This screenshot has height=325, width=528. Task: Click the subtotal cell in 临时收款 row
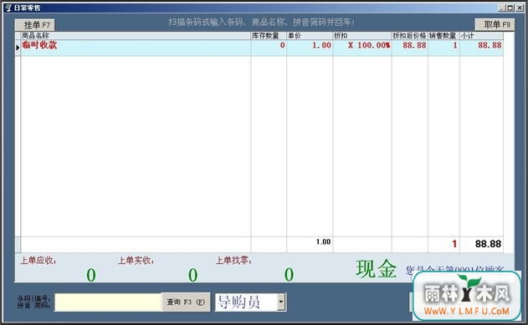pyautogui.click(x=481, y=48)
